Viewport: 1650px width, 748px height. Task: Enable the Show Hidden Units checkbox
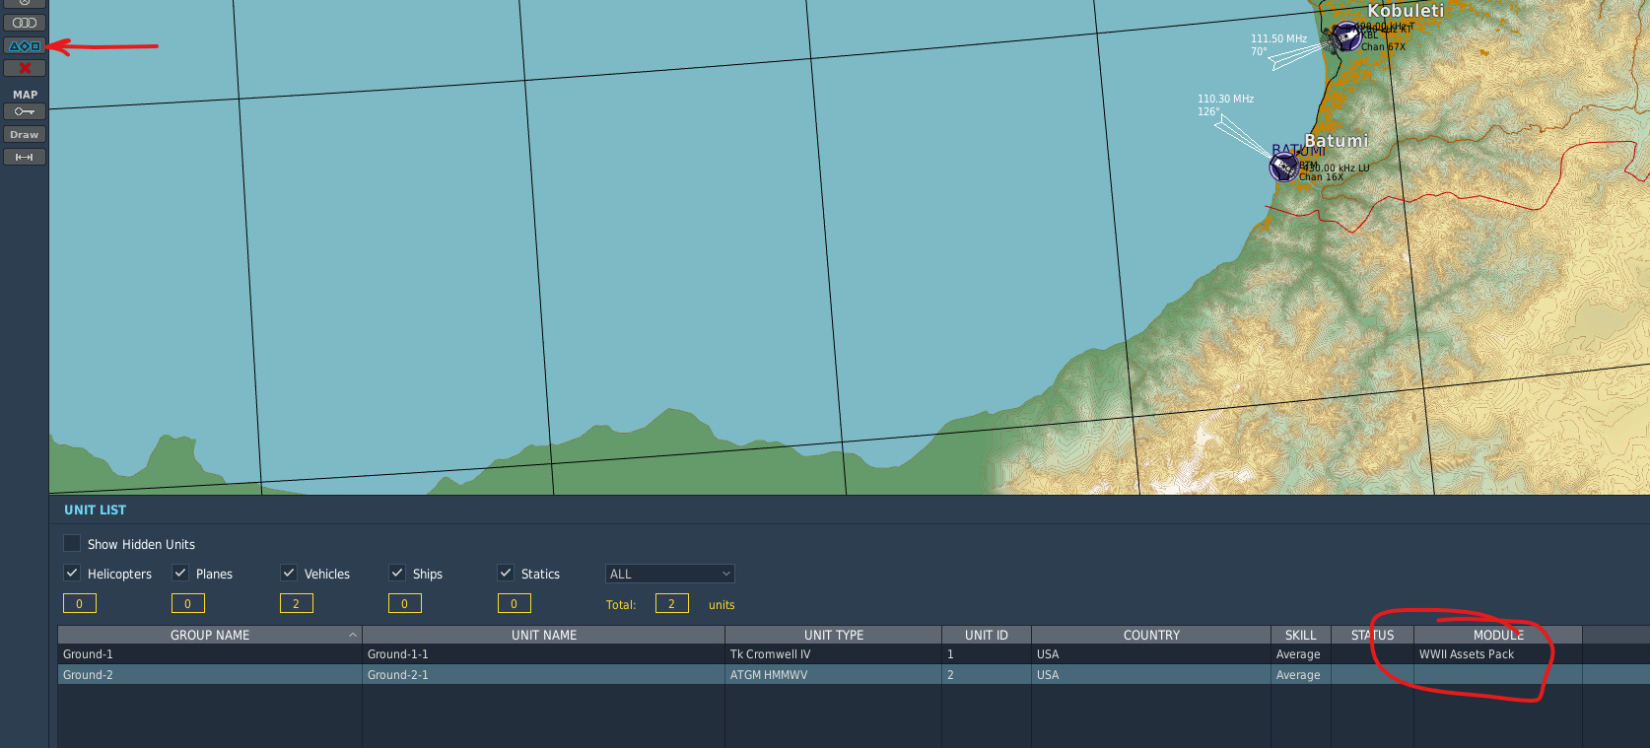72,543
